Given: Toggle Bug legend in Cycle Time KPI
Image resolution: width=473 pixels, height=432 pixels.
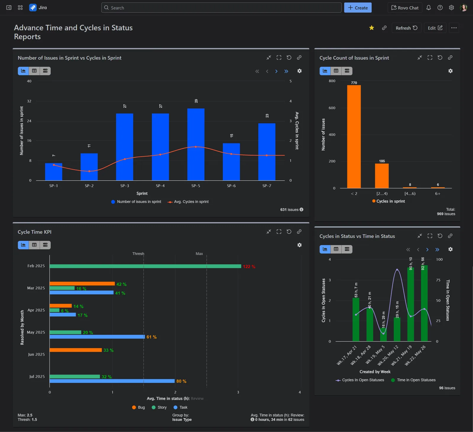Looking at the screenshot, I should tap(138, 407).
